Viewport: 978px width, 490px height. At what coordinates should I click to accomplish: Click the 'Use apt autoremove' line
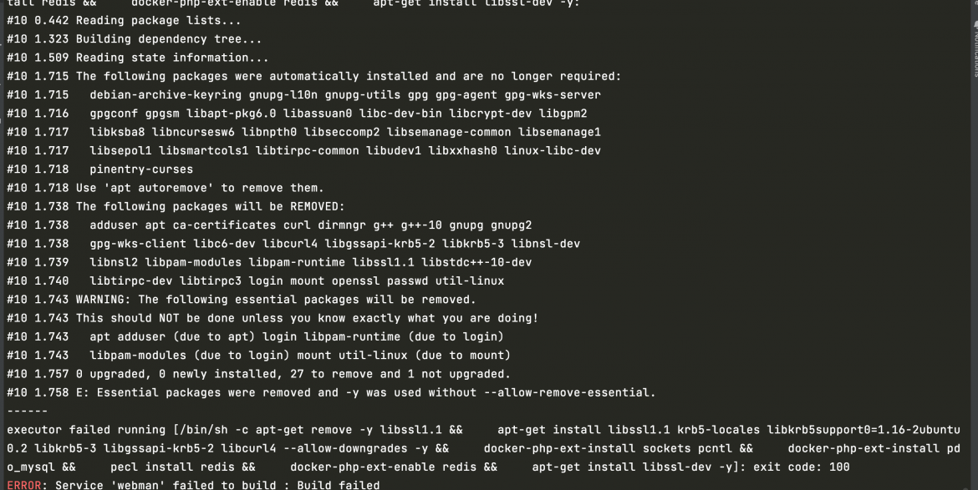166,188
